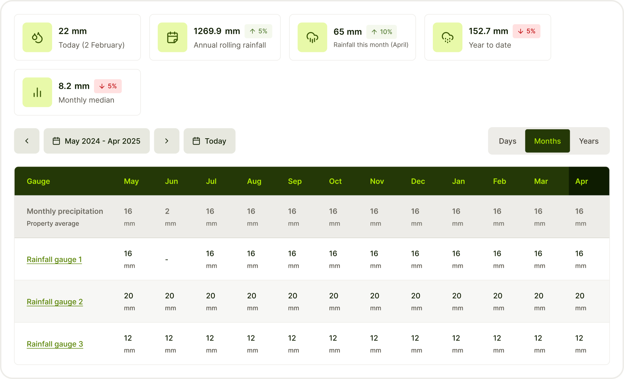Click the drizzle cloud icon on Year to date card
The image size is (624, 379).
447,37
